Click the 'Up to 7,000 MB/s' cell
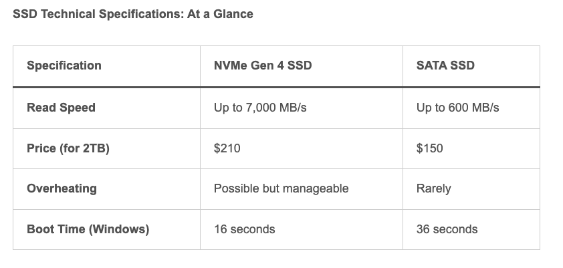This screenshot has width=563, height=268. (x=260, y=108)
